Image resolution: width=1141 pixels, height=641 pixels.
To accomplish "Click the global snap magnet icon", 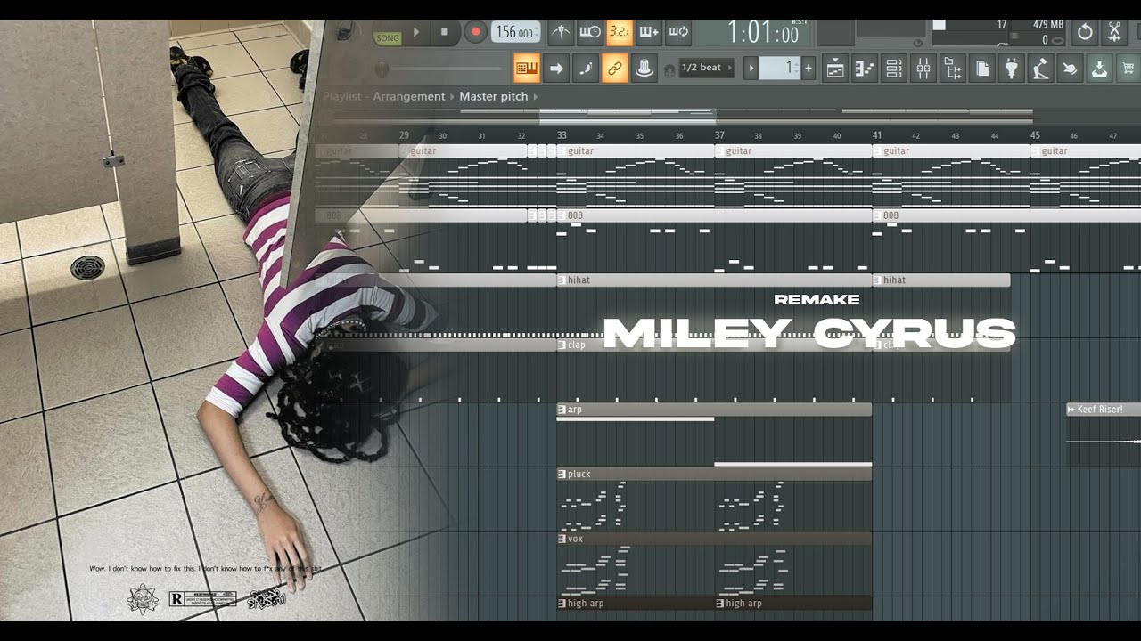I will tap(669, 69).
